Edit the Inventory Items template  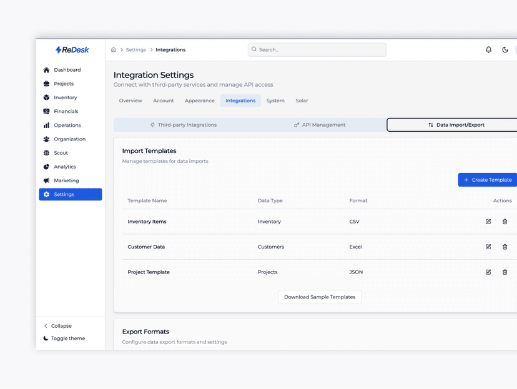coord(488,222)
